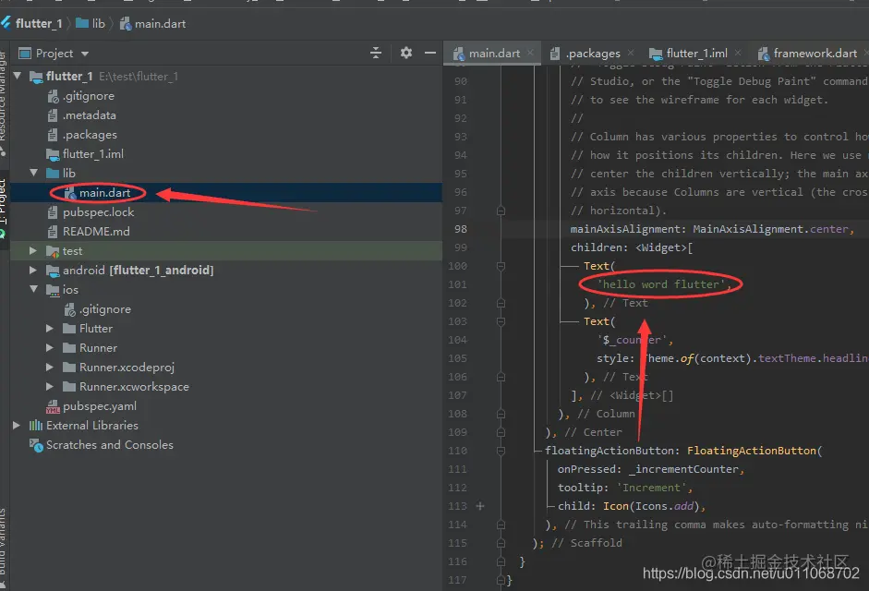Click the lib breadcrumb folder
The height and width of the screenshot is (591, 869).
91,23
